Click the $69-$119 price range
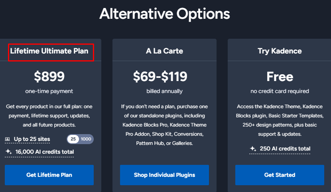The image size is (331, 192). pos(164,76)
